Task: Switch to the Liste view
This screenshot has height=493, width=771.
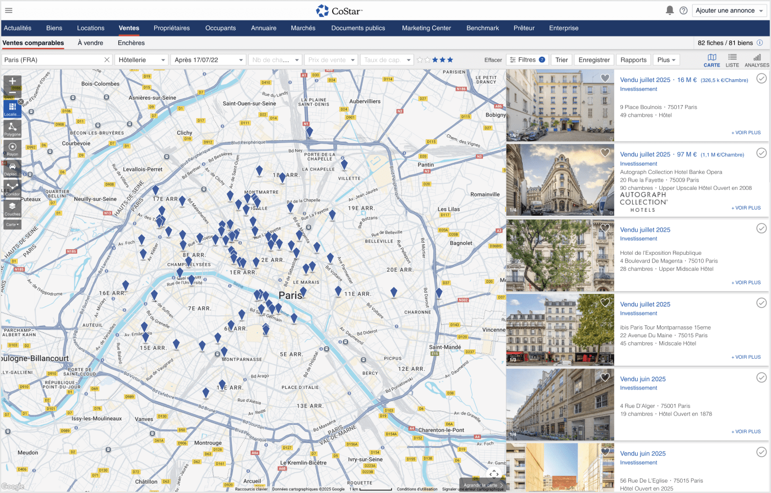Action: 732,60
